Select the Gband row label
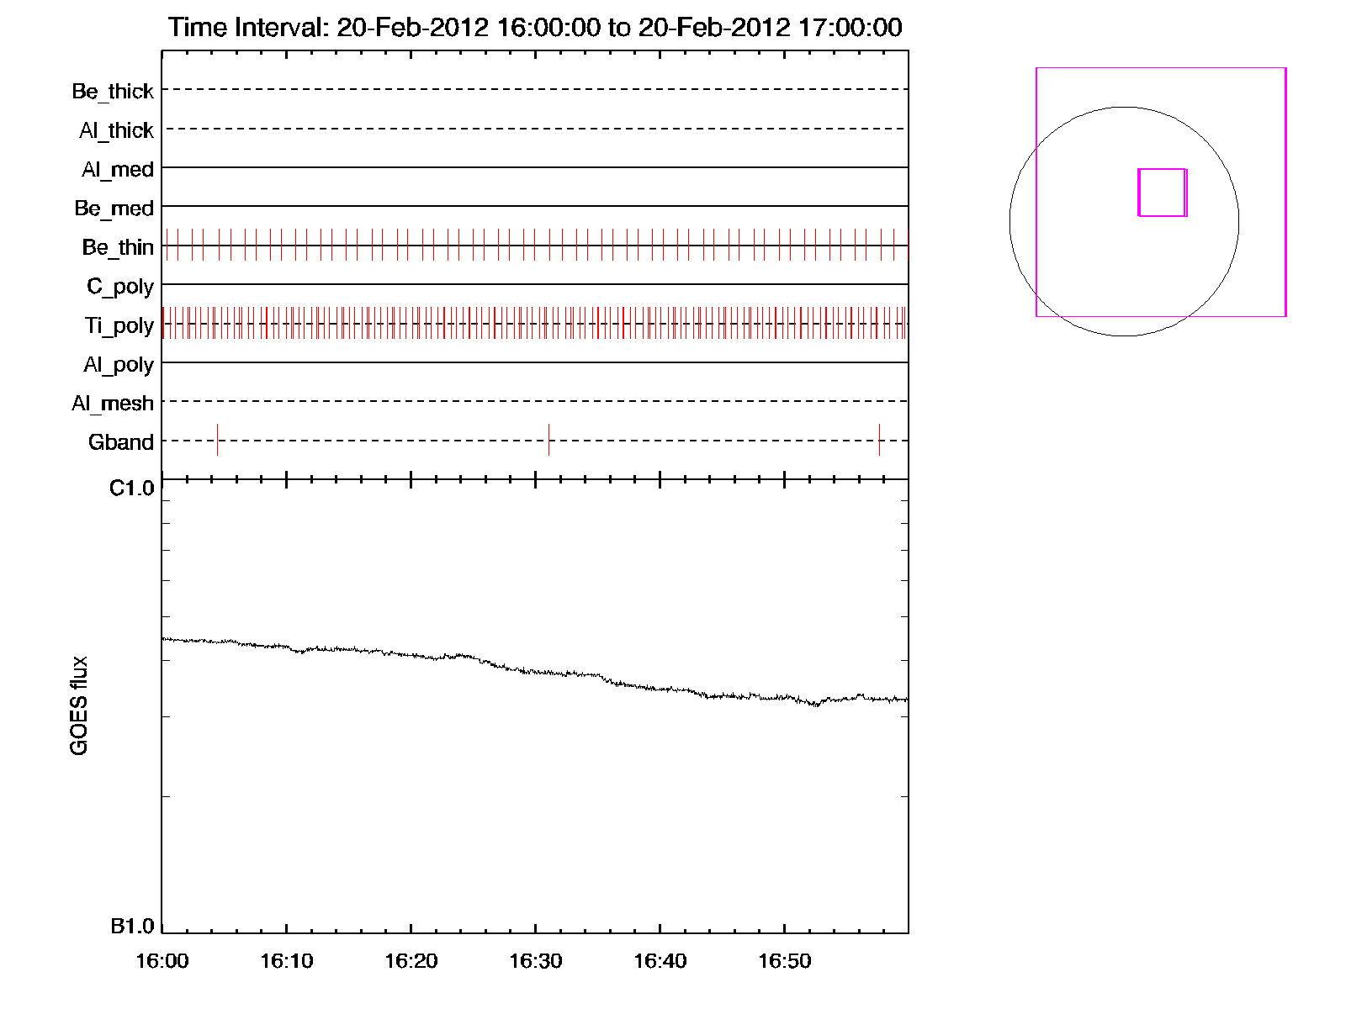The image size is (1346, 1009). pyautogui.click(x=121, y=442)
